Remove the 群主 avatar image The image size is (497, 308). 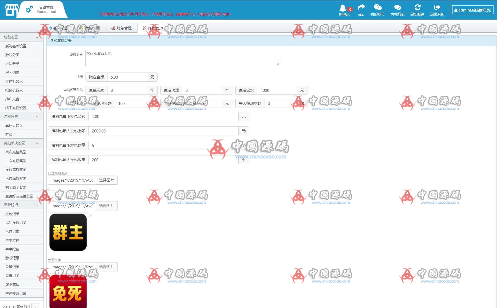[x=91, y=215]
